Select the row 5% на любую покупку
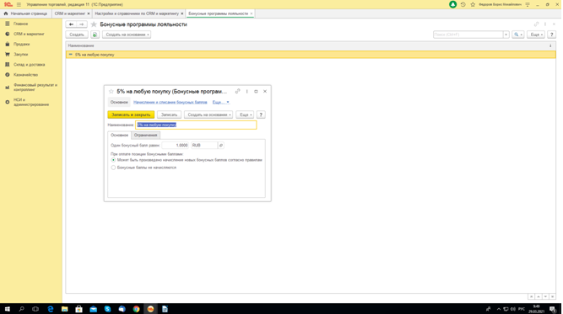Screen dimensions: 563x314 coord(311,55)
